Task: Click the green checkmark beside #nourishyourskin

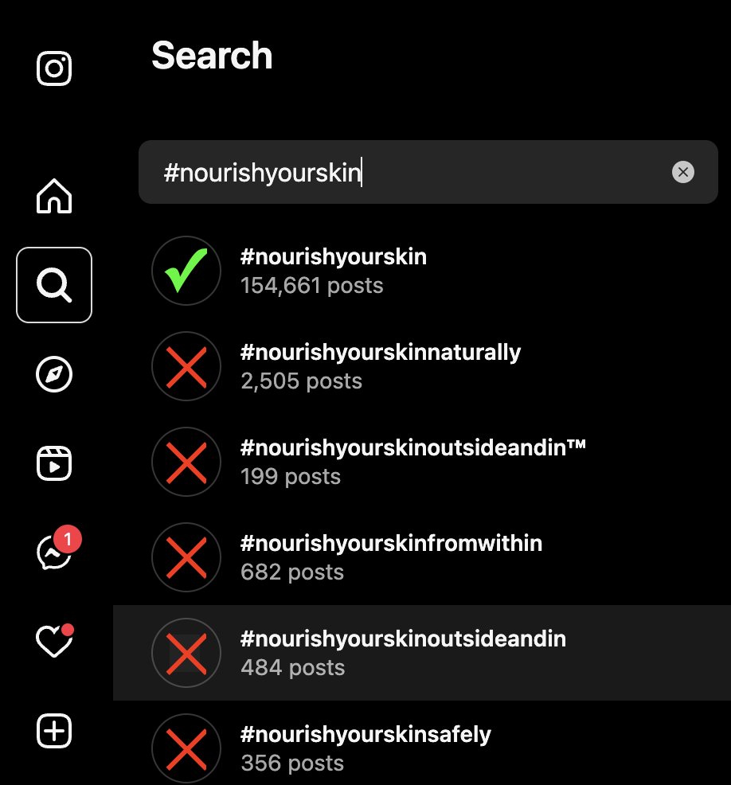Action: pyautogui.click(x=186, y=271)
